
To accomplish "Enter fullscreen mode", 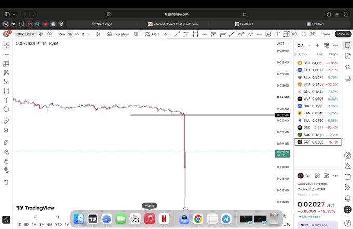I will pyautogui.click(x=304, y=34).
